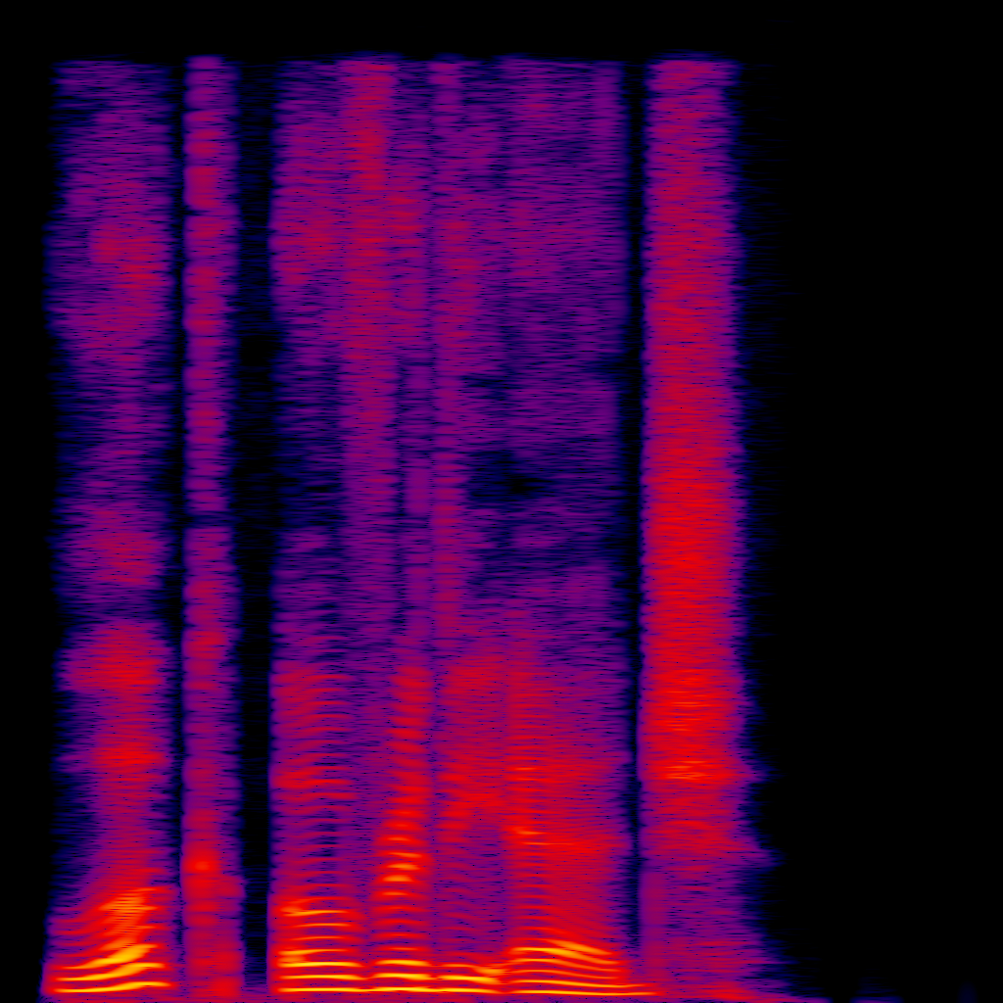Click the black silent gap following the narrow burst
Image resolution: width=1003 pixels, height=1003 pixels.
257,490
